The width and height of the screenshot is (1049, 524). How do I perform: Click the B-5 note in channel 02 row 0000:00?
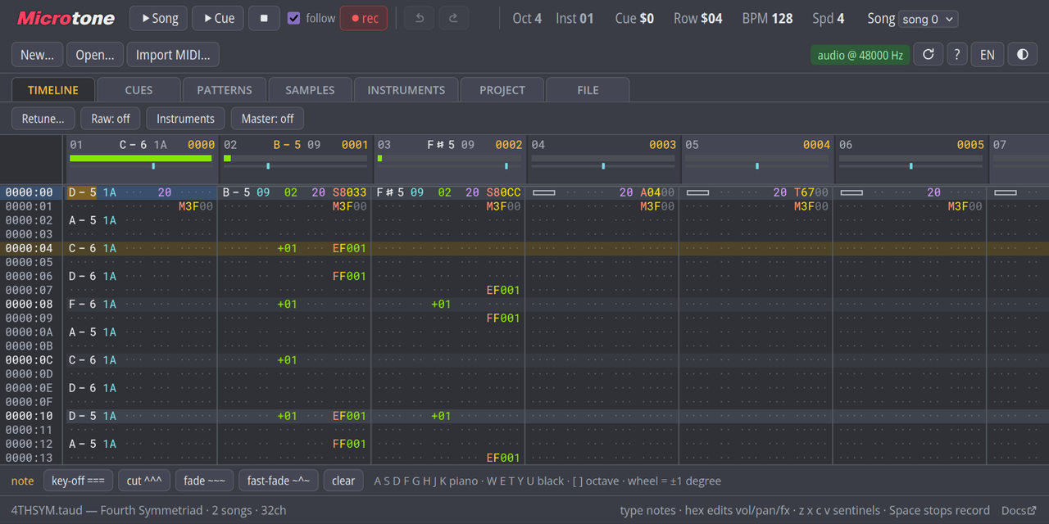point(236,192)
